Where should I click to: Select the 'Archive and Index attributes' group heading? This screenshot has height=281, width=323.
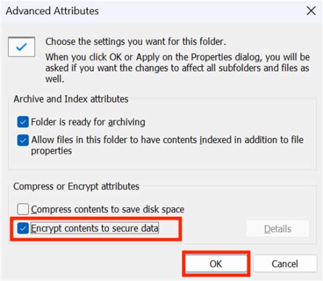71,99
